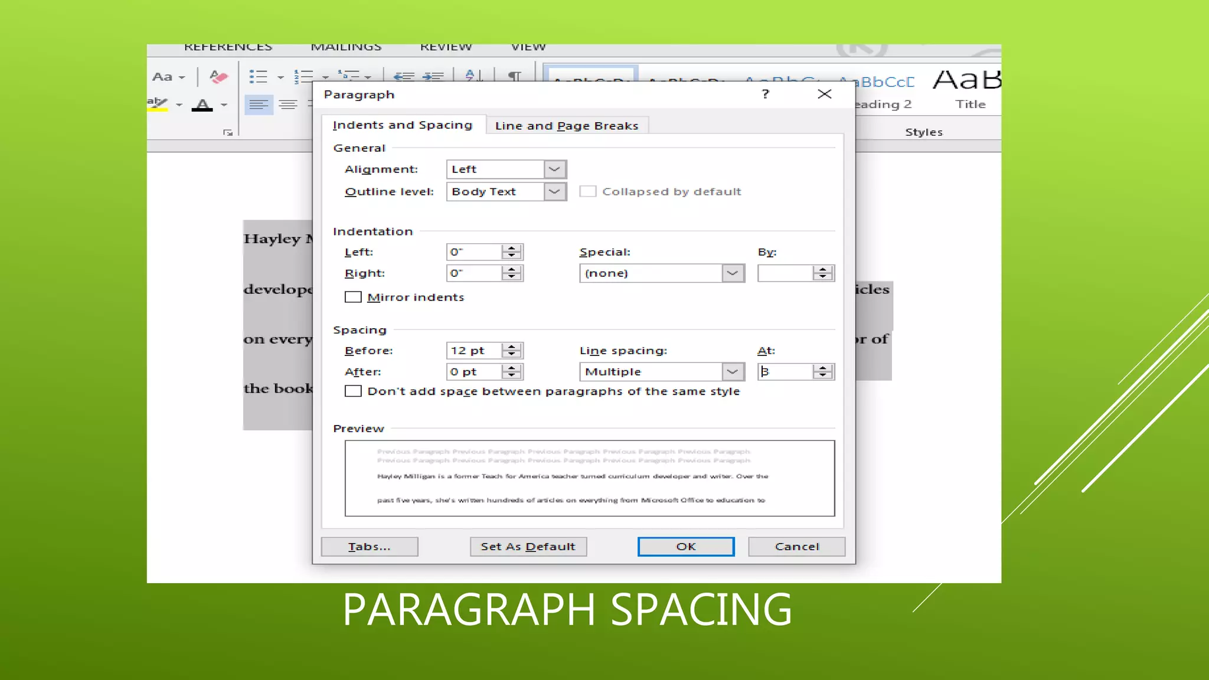Open the REFERENCES ribbon tab
1209x680 pixels.
click(x=228, y=47)
